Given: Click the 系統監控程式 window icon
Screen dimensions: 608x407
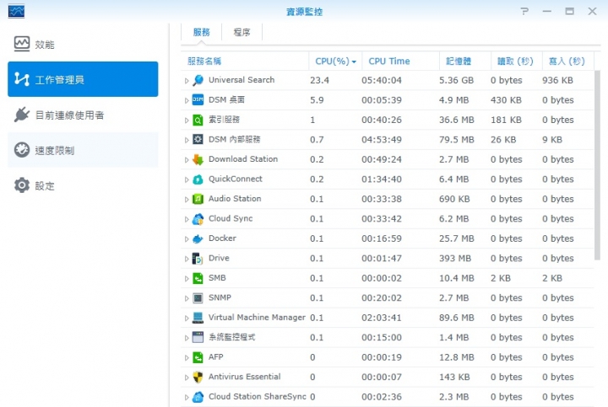Looking at the screenshot, I should [x=198, y=337].
